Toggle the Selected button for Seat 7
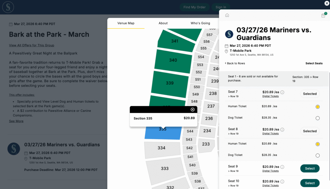The height and width of the screenshot is (189, 330). 310,94
